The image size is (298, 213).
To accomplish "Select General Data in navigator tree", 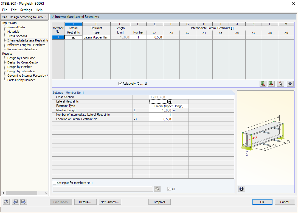I will (x=16, y=27).
